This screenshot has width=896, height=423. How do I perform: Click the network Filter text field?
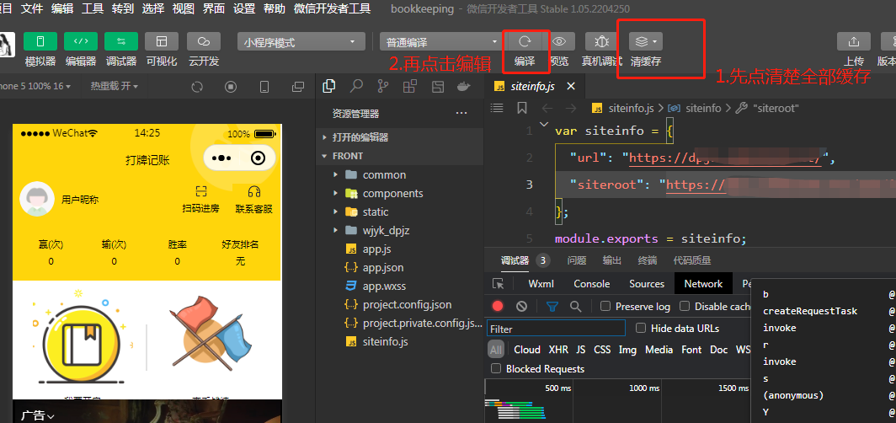(x=556, y=328)
